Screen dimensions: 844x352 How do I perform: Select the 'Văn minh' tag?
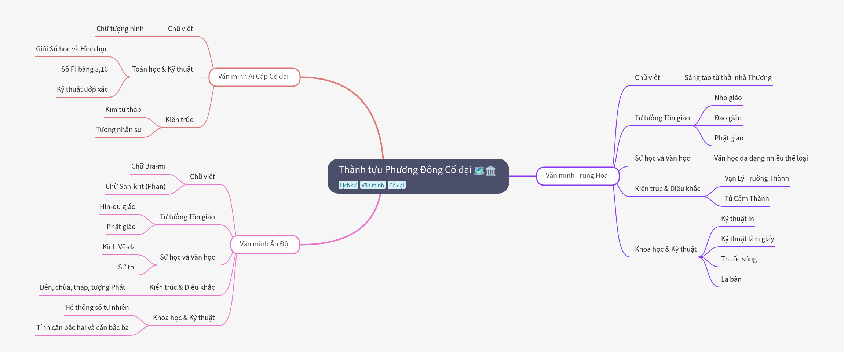coord(372,185)
